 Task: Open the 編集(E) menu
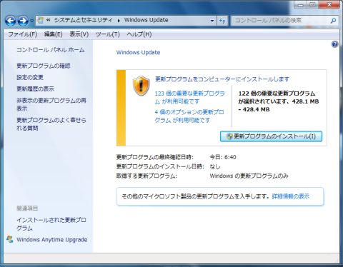(x=54, y=34)
